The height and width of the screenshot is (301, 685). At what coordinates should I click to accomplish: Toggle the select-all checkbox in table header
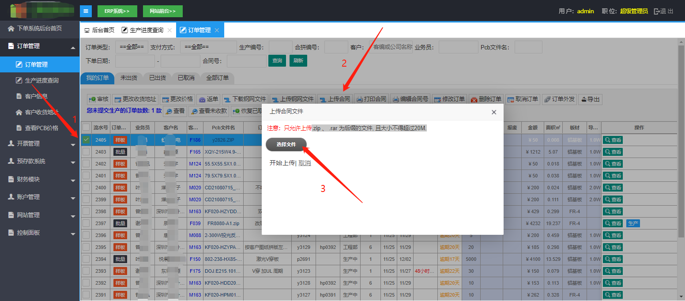[x=86, y=128]
